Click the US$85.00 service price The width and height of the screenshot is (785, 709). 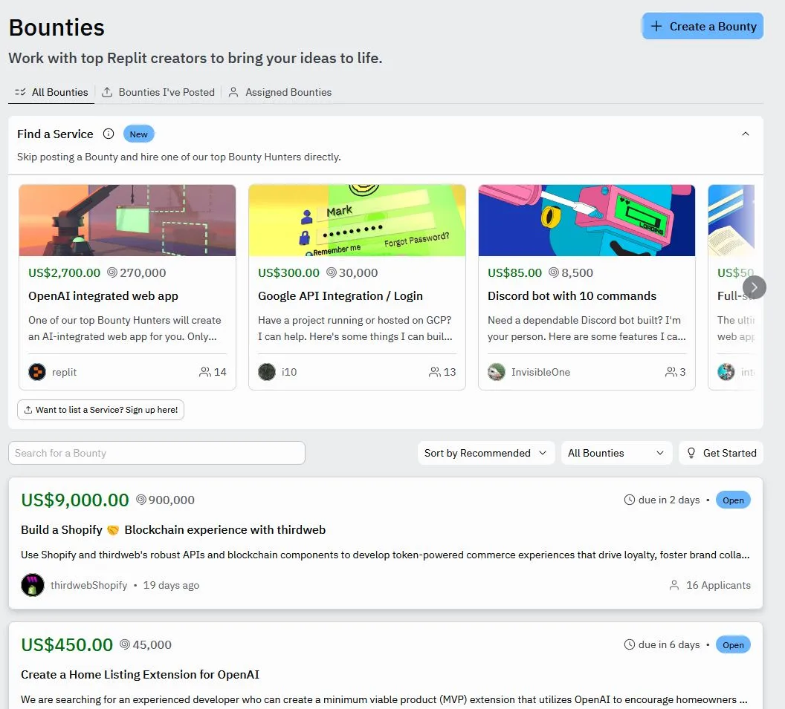click(x=514, y=272)
